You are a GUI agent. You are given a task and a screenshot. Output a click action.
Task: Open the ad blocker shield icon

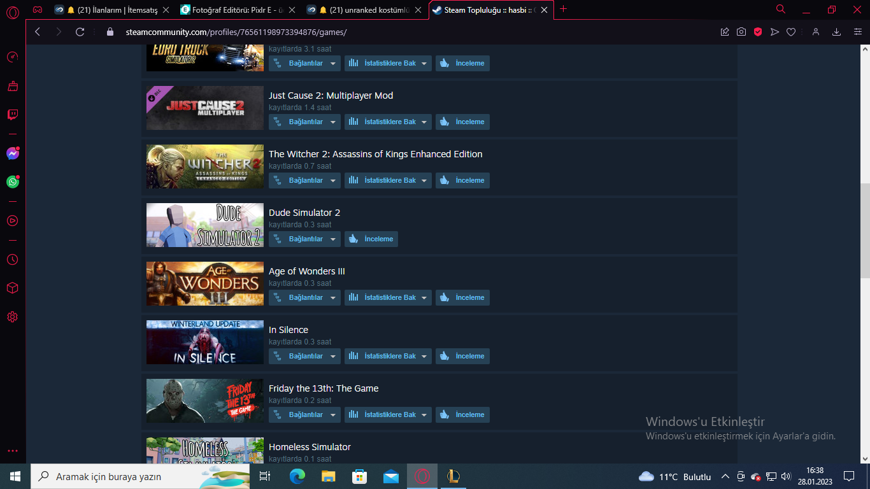pos(758,32)
